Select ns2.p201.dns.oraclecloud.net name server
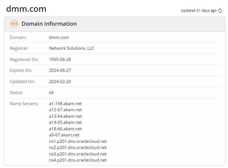 tap(78, 147)
